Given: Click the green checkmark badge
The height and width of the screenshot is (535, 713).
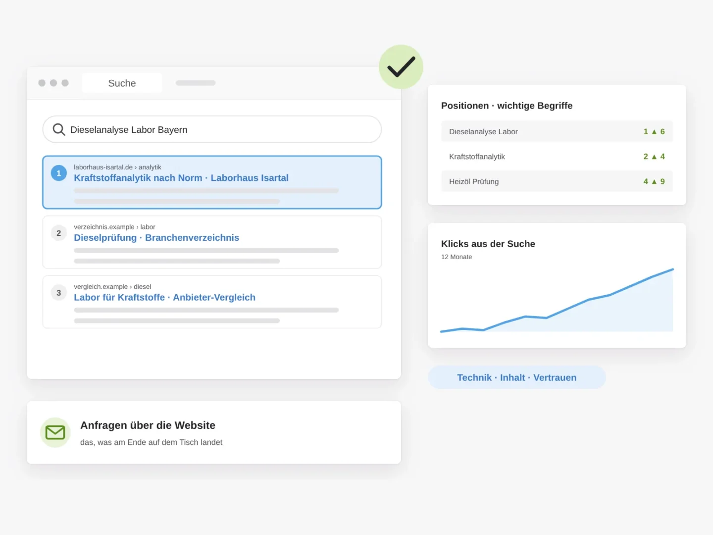Looking at the screenshot, I should [401, 67].
